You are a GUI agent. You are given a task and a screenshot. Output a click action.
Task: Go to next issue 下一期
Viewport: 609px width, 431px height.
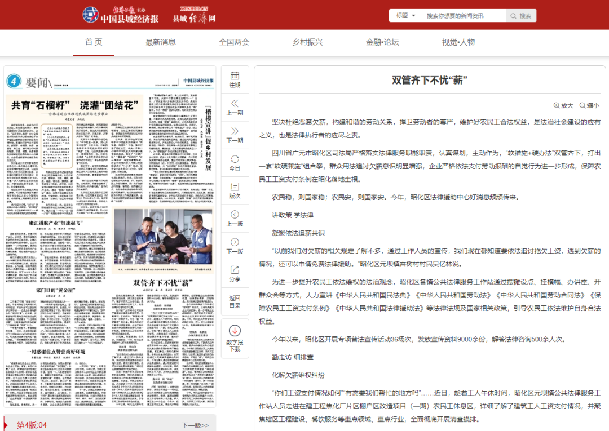[235, 135]
